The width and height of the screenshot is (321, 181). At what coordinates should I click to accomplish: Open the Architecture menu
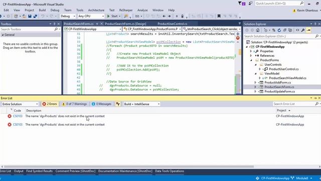pos(96,10)
